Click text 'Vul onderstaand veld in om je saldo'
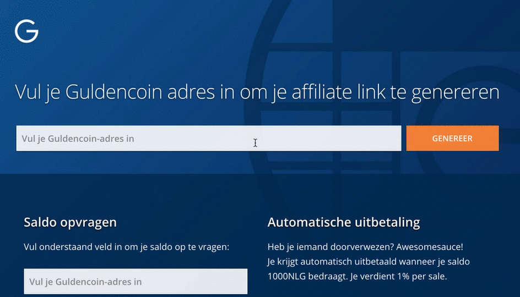This screenshot has width=520, height=297. coord(97,247)
